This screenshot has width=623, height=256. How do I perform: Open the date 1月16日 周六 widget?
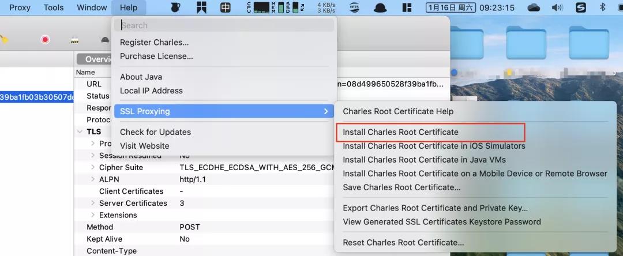(x=451, y=7)
